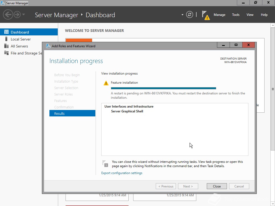Click the Confirmation wizard step
275x206 pixels.
[64, 107]
